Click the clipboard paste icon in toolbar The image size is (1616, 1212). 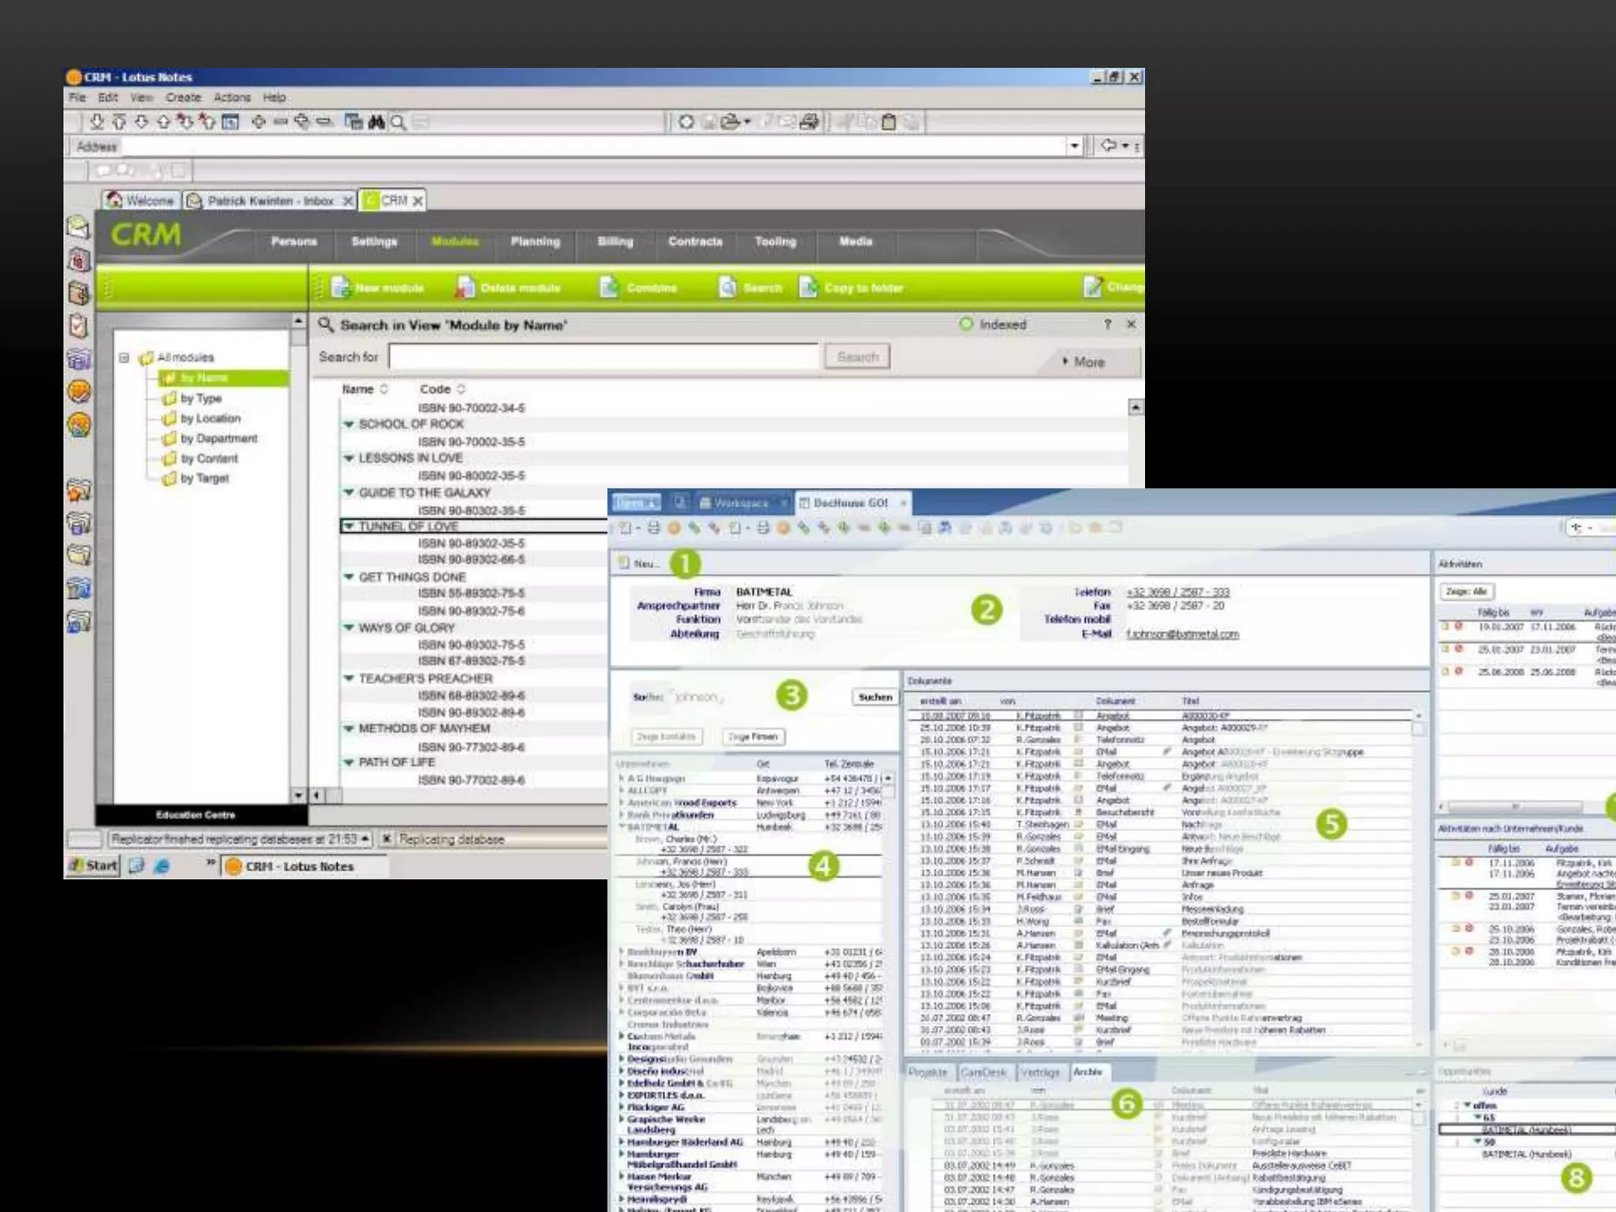click(x=888, y=122)
